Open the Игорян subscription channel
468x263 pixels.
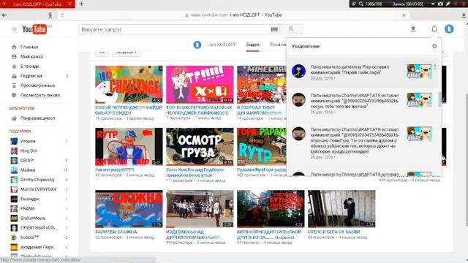[x=28, y=141]
